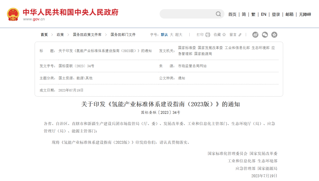The width and height of the screenshot is (319, 181).
Task: Open the 首页 link in top navigation
Action: coord(232,14)
